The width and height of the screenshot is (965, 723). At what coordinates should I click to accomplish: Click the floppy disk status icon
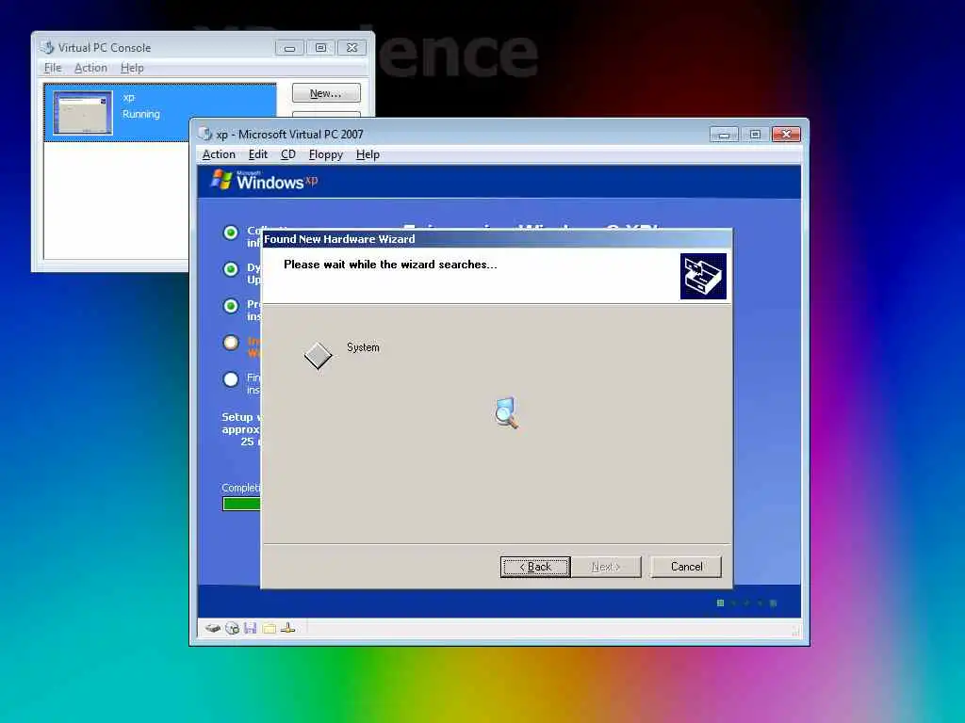[250, 628]
